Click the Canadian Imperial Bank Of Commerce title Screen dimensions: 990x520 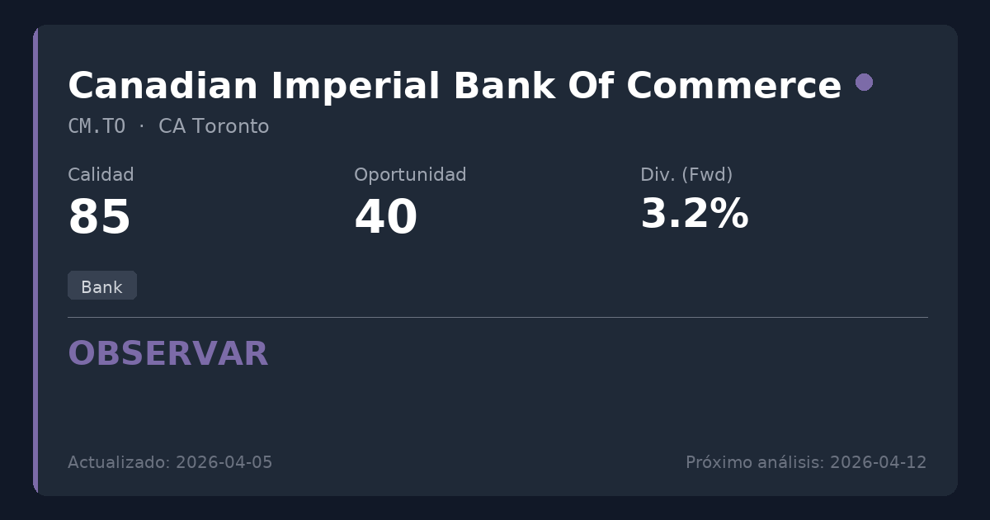454,86
